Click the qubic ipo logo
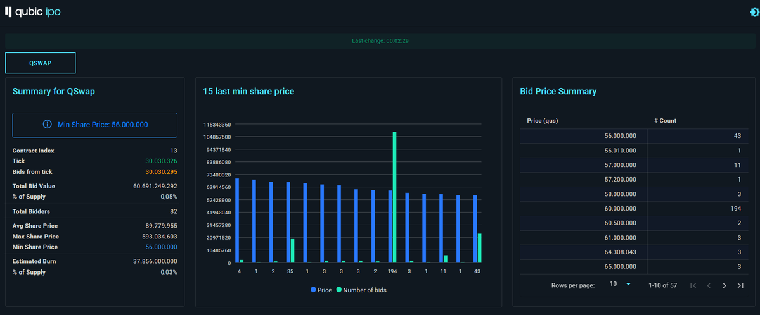The height and width of the screenshot is (315, 760). pyautogui.click(x=33, y=12)
